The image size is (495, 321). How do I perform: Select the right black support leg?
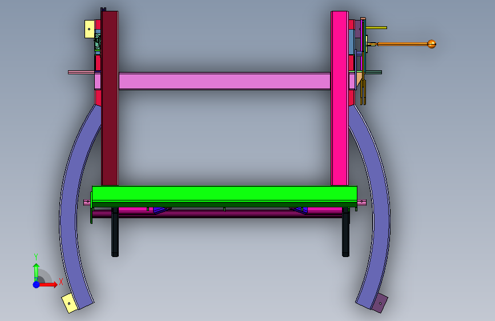[345, 232]
